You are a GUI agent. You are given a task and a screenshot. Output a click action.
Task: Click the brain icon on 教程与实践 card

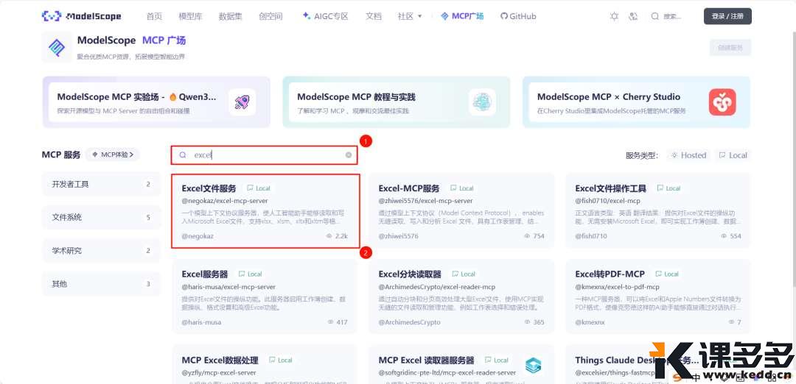[482, 102]
